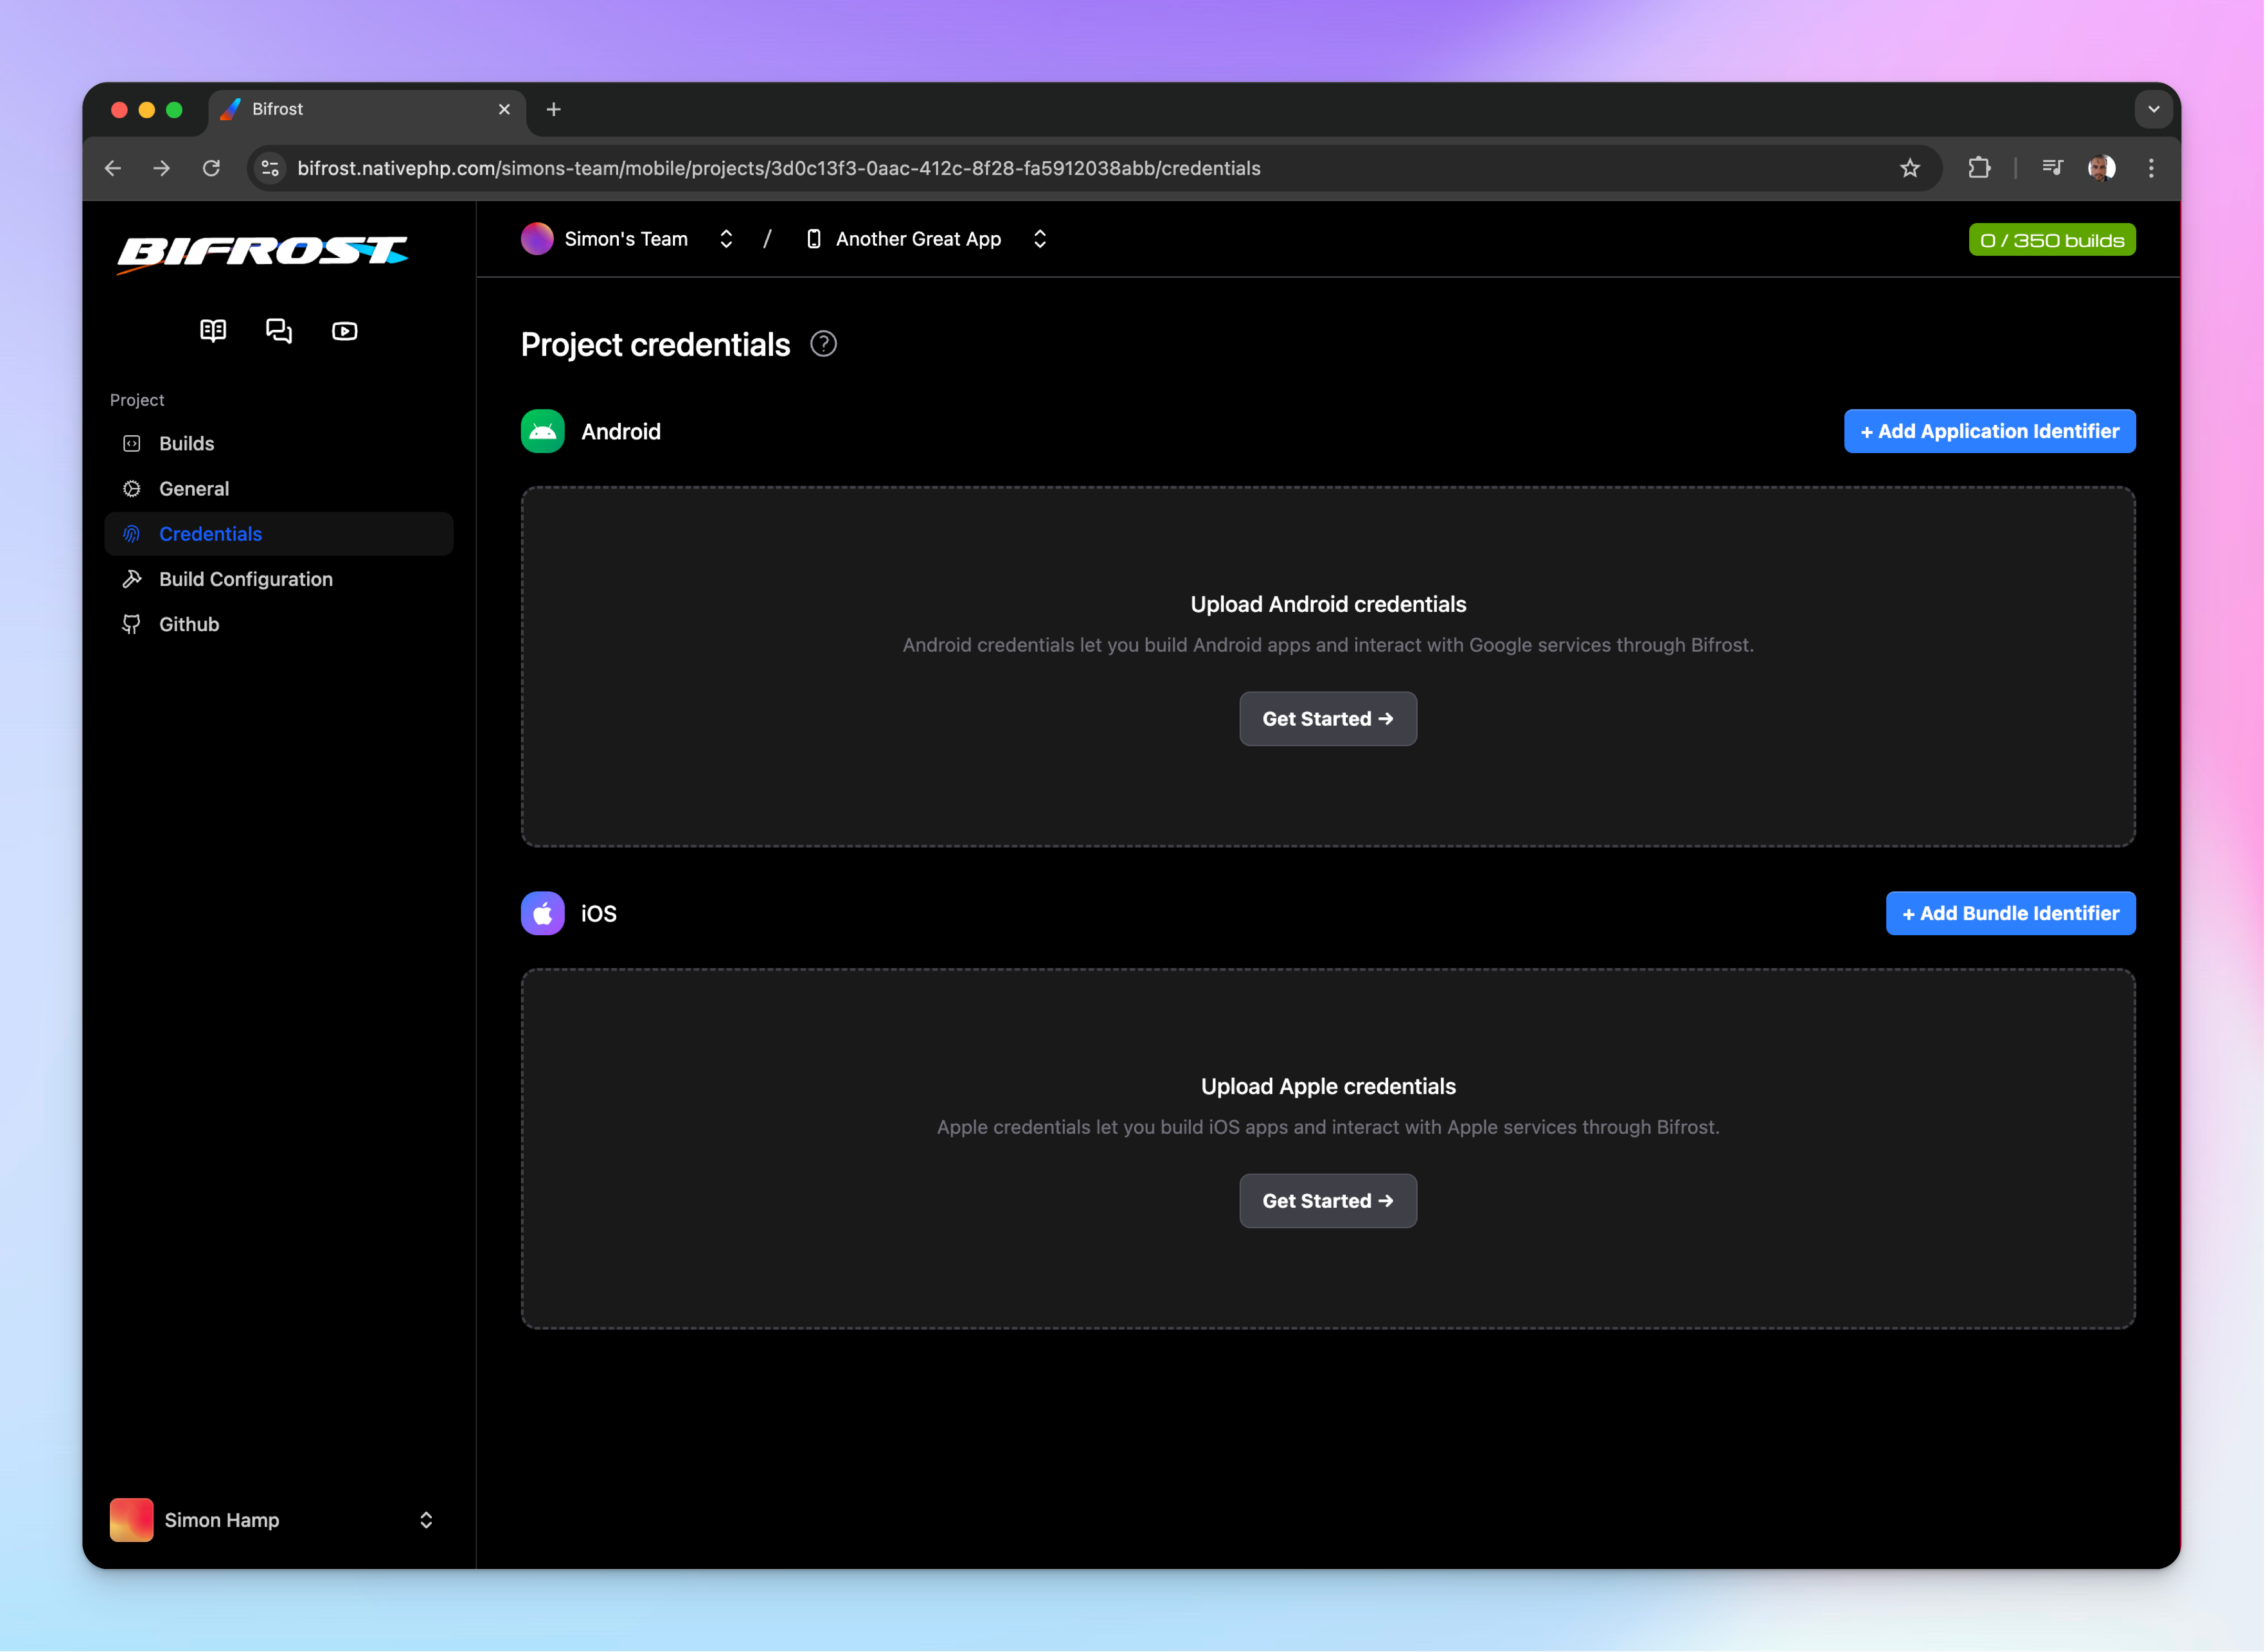Click the Simon Hamp user name
This screenshot has width=2265, height=1652.
(222, 1520)
